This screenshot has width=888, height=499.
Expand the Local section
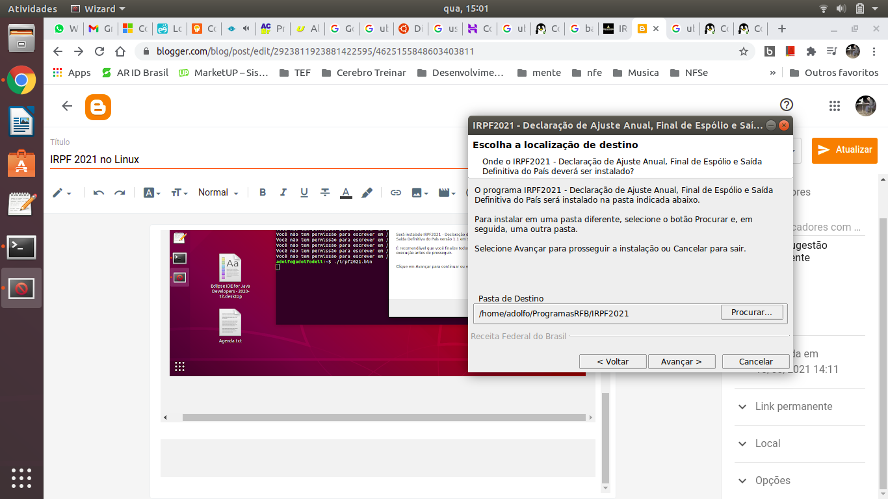click(x=800, y=443)
